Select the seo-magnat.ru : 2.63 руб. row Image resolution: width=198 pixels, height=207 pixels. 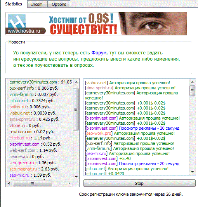click(34, 169)
